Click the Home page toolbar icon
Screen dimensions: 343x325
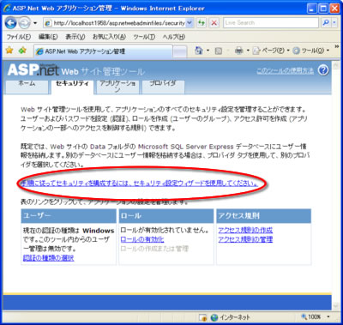(x=199, y=51)
